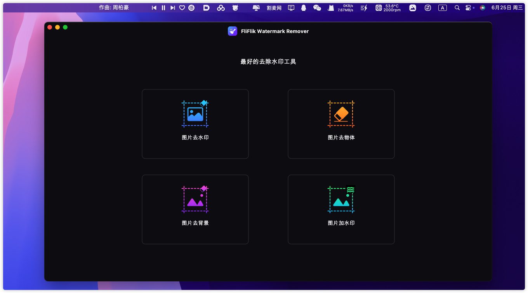
Task: Click the cat-shaped menu bar icon
Action: point(331,8)
